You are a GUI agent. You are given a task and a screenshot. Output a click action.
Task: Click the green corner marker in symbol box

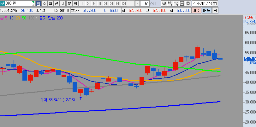click(x=33, y=2)
